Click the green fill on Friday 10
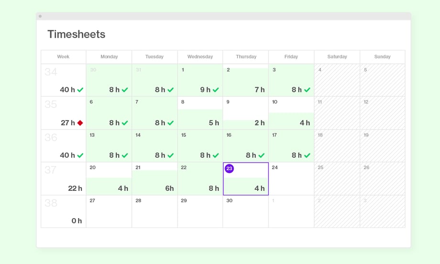Screen dimensions: 440x264 click(291, 120)
